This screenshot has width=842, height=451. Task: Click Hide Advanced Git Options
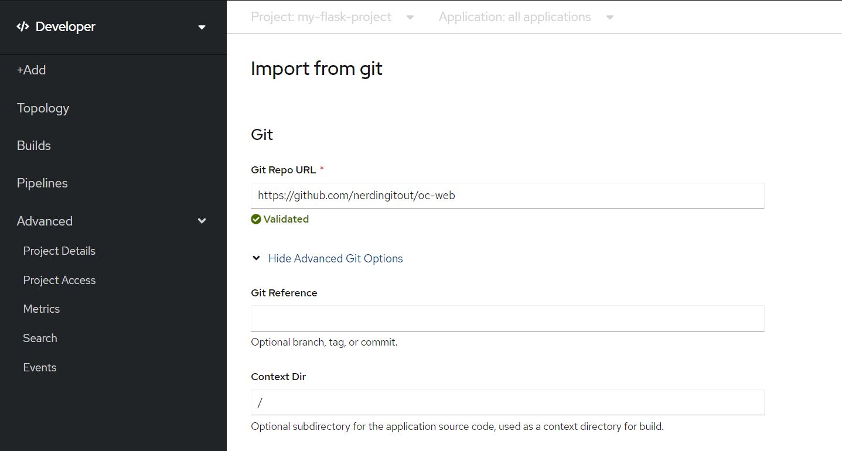[x=335, y=258]
